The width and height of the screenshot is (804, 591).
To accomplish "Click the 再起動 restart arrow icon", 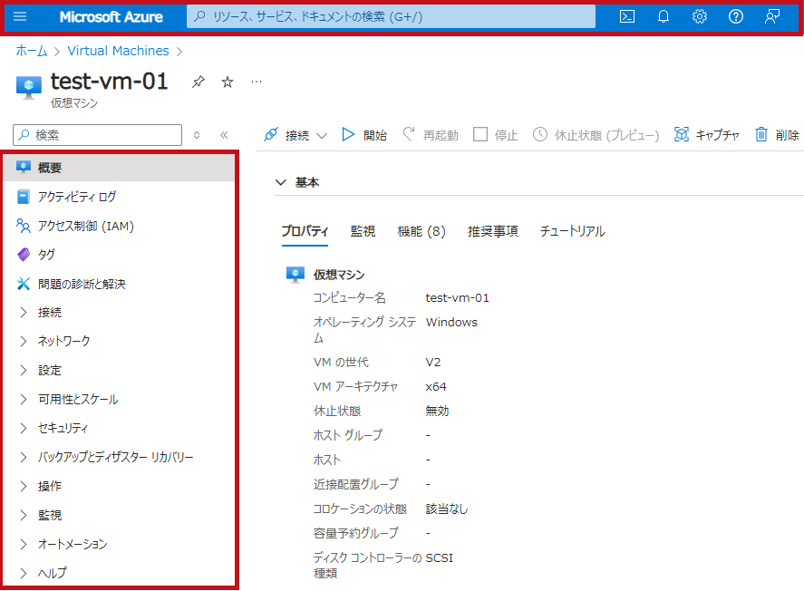I will (409, 134).
